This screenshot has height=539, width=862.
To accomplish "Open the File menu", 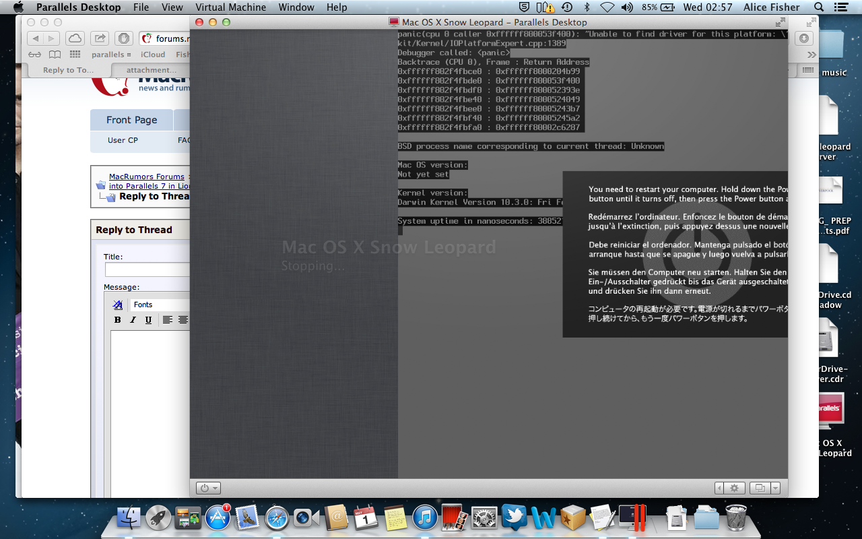I will click(141, 7).
